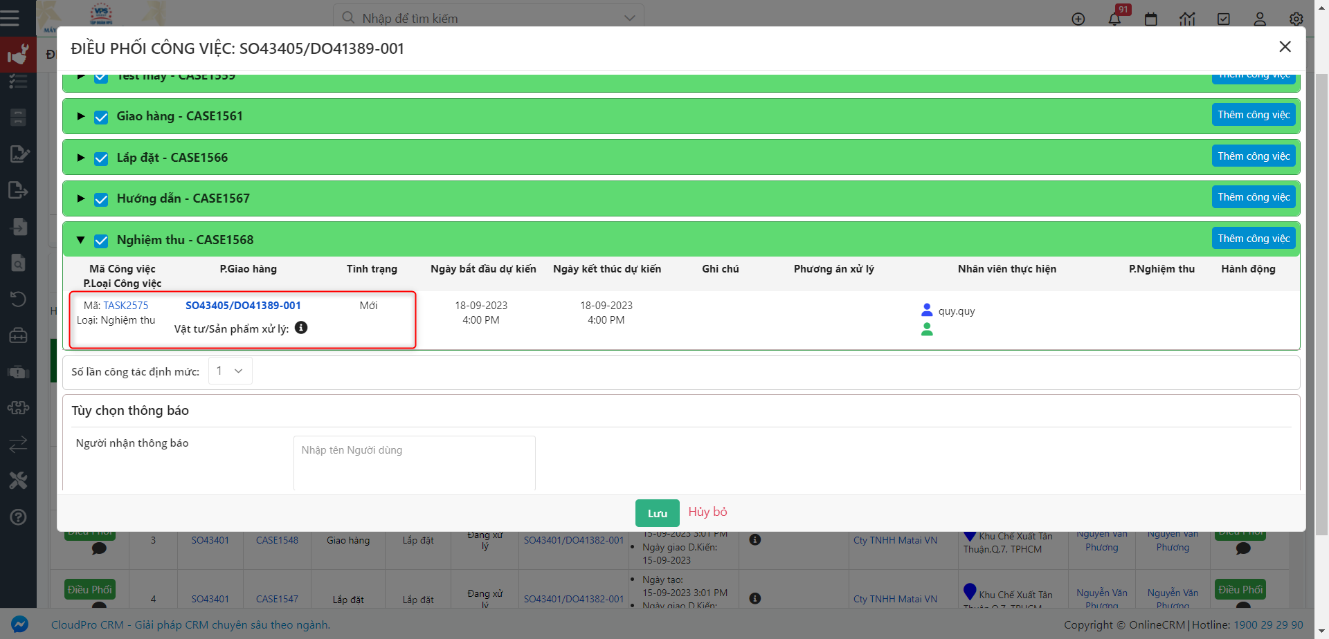1329x639 pixels.
Task: Open the hamburger menu in the sidebar
Action: pyautogui.click(x=10, y=18)
